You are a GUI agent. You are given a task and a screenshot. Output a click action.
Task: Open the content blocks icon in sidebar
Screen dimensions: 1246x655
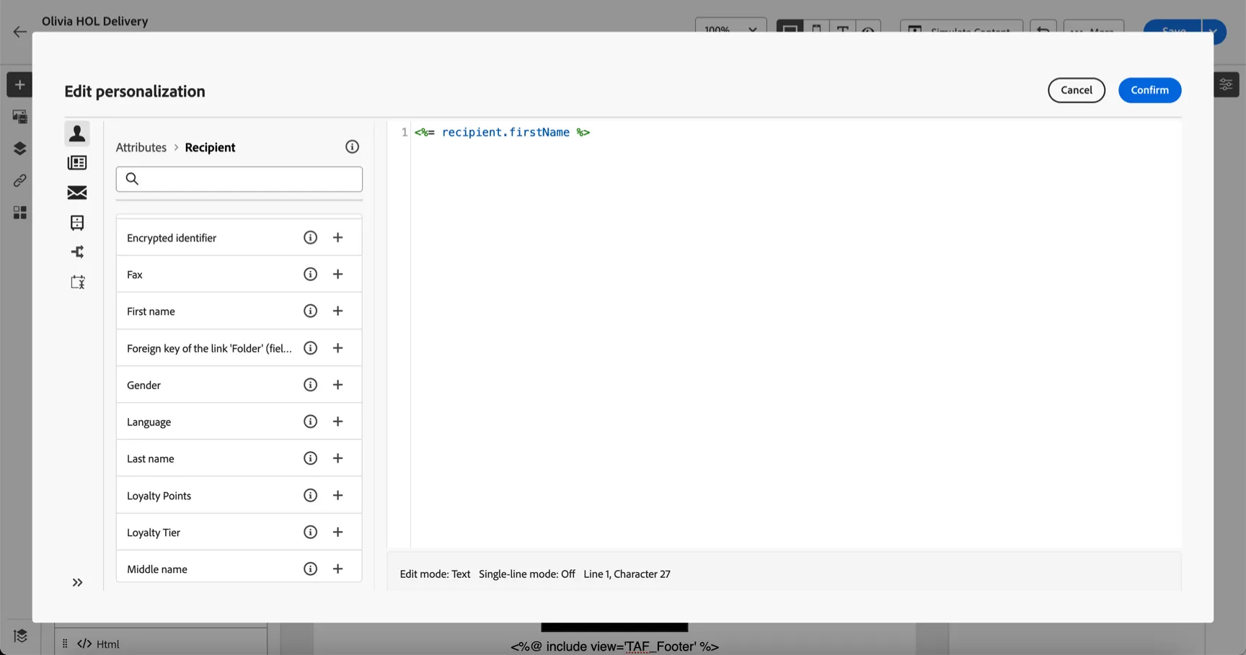coord(77,223)
